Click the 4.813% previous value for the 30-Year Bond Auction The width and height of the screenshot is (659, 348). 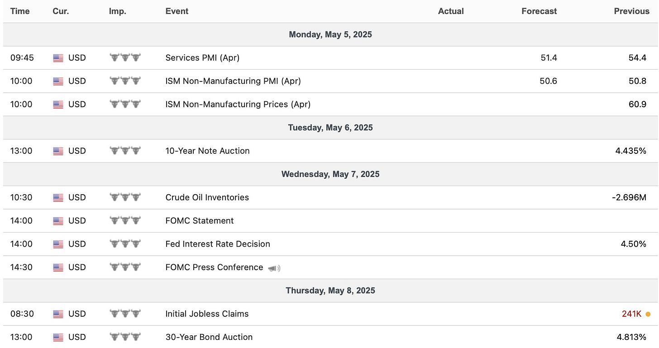coord(631,337)
